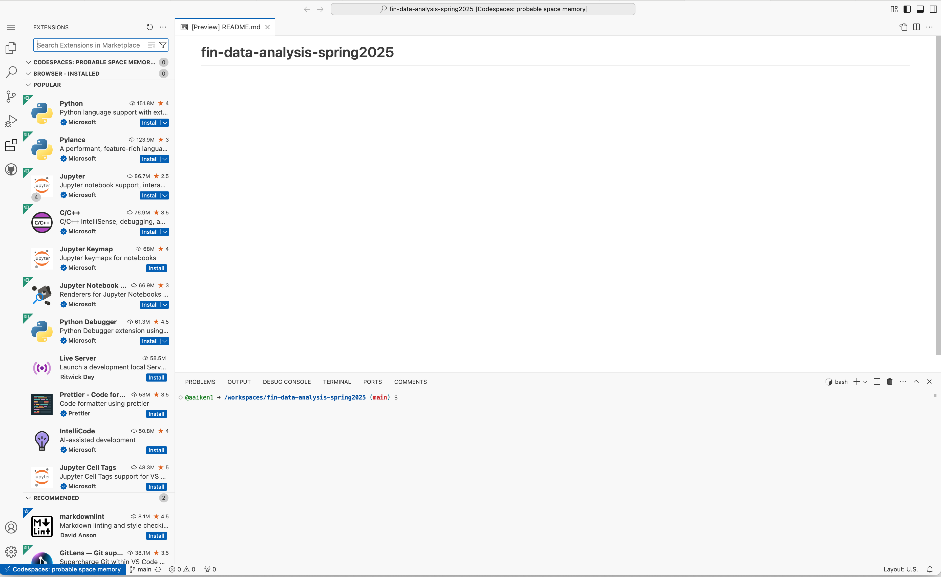Select the PROBLEMS tab
This screenshot has height=577, width=941.
pos(200,382)
